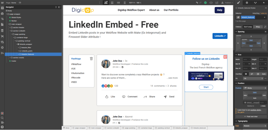Open the Fit Fill dropdown
The height and width of the screenshot is (130, 268).
[253, 78]
